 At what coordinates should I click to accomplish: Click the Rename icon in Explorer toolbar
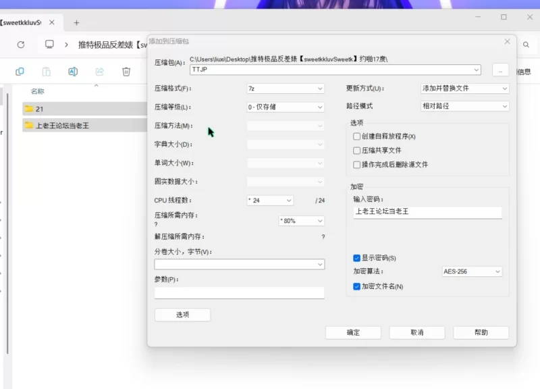[x=73, y=72]
